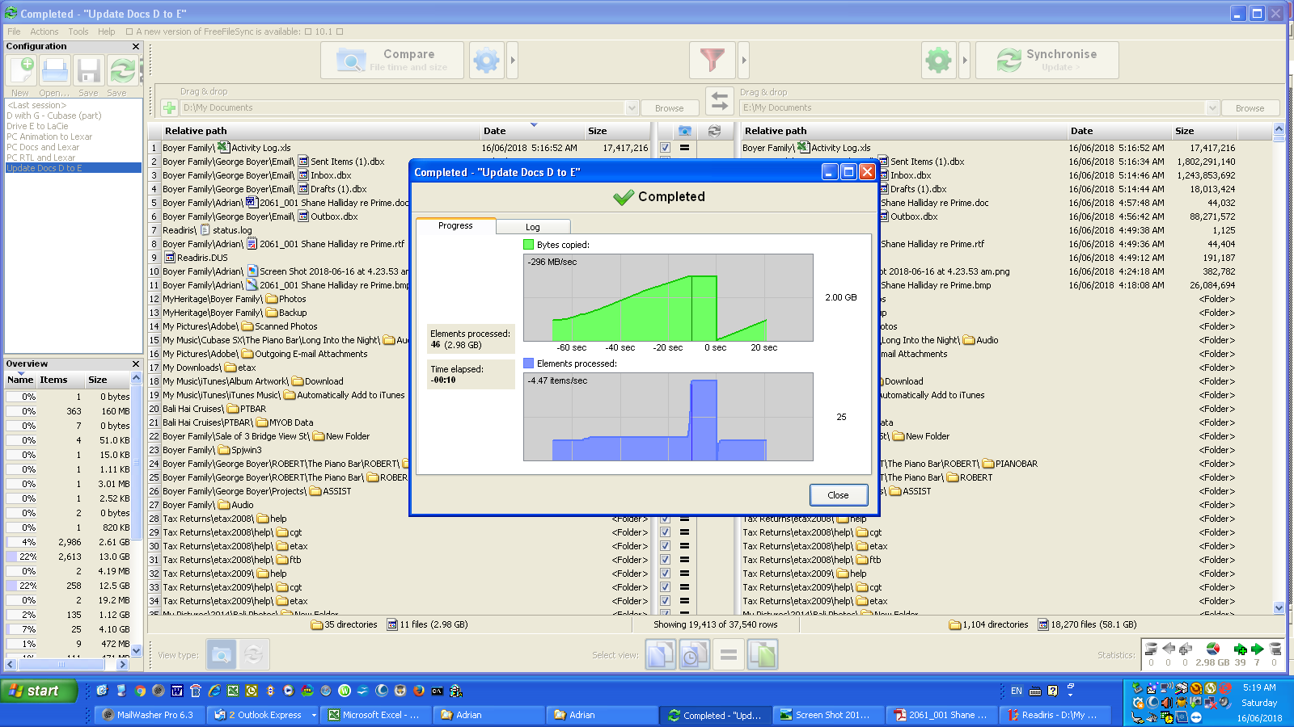The height and width of the screenshot is (727, 1294).
Task: Click the 22% progress bar for 13.0 GB
Action: click(x=22, y=557)
